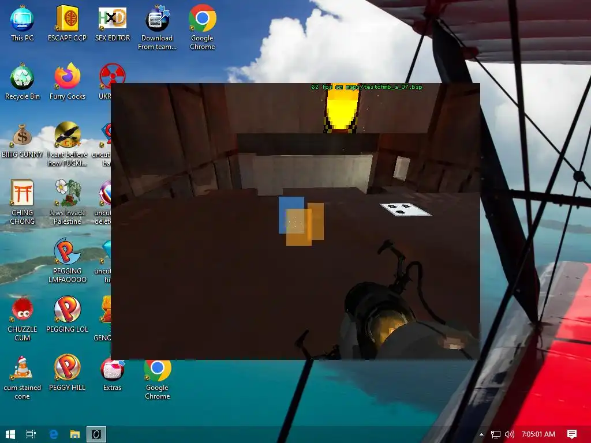Image resolution: width=591 pixels, height=443 pixels.
Task: Open network status tray icon
Action: click(x=496, y=434)
